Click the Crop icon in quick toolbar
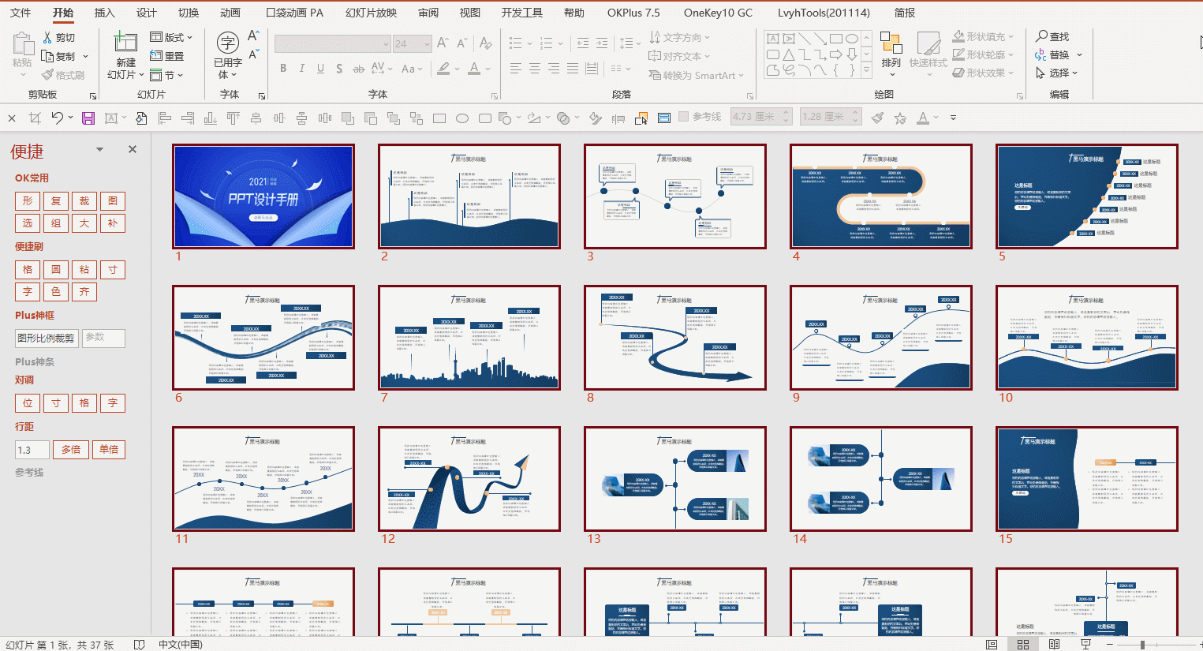Image resolution: width=1203 pixels, height=651 pixels. click(35, 118)
